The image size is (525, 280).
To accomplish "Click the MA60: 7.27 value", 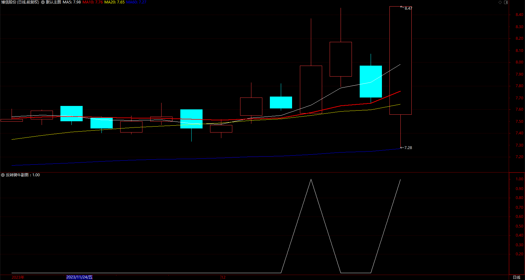I will [x=136, y=2].
